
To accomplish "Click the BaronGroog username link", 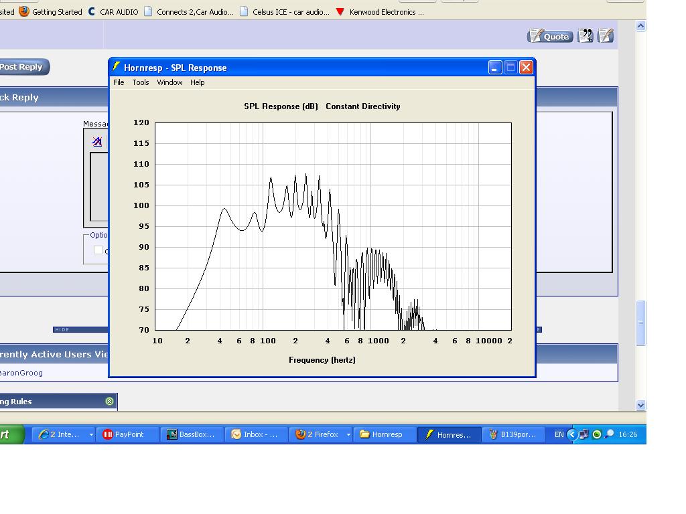I will (x=21, y=373).
